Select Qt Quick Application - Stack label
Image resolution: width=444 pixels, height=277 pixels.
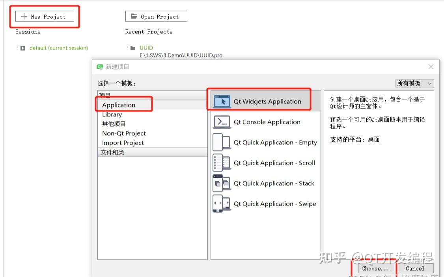(x=274, y=183)
